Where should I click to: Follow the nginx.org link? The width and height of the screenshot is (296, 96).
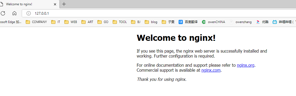(x=246, y=65)
